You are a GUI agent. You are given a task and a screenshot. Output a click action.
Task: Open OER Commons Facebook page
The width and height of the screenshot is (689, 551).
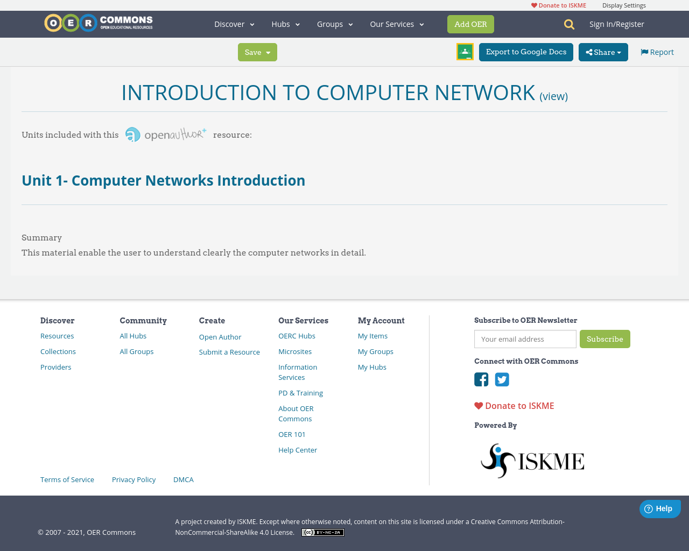481,379
